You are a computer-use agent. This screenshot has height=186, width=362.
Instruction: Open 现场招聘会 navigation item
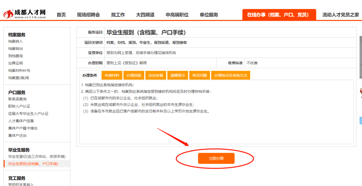click(x=88, y=15)
